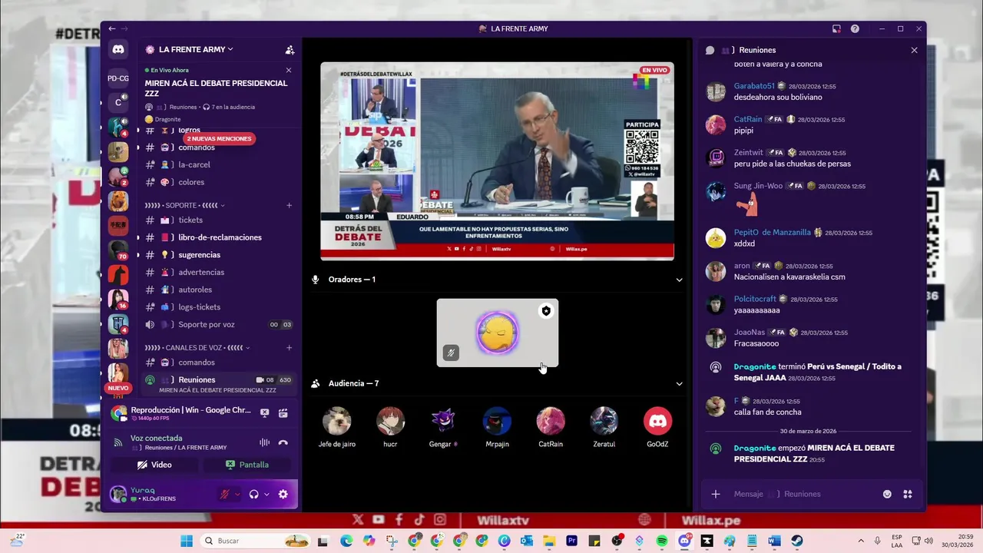This screenshot has width=983, height=553.
Task: Open Discord direct messages home icon
Action: [x=118, y=49]
